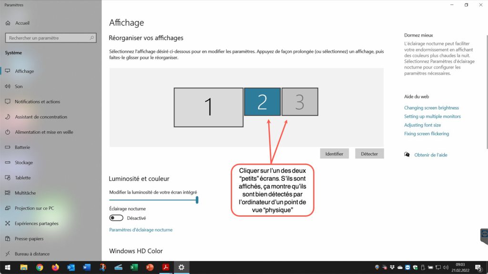Launch Firefox from the taskbar
The width and height of the screenshot is (488, 274).
click(x=55, y=267)
